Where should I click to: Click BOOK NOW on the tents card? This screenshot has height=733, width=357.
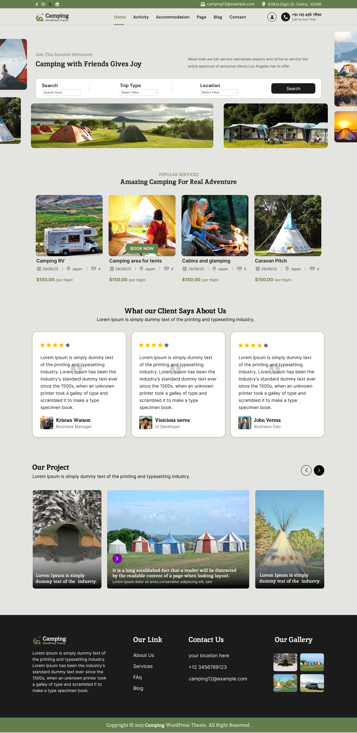[142, 248]
